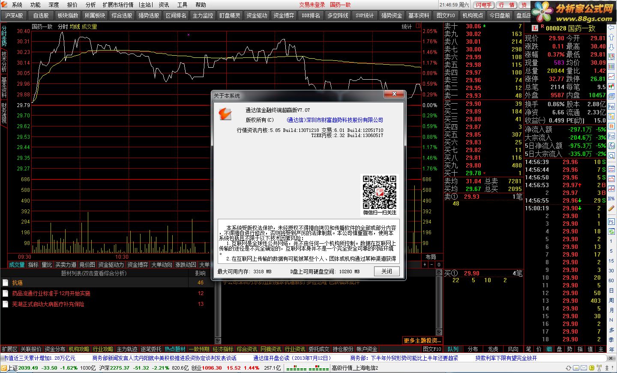Click the 主力监控 toolbar button
Viewport: 617px width, 373px height.
tap(203, 15)
